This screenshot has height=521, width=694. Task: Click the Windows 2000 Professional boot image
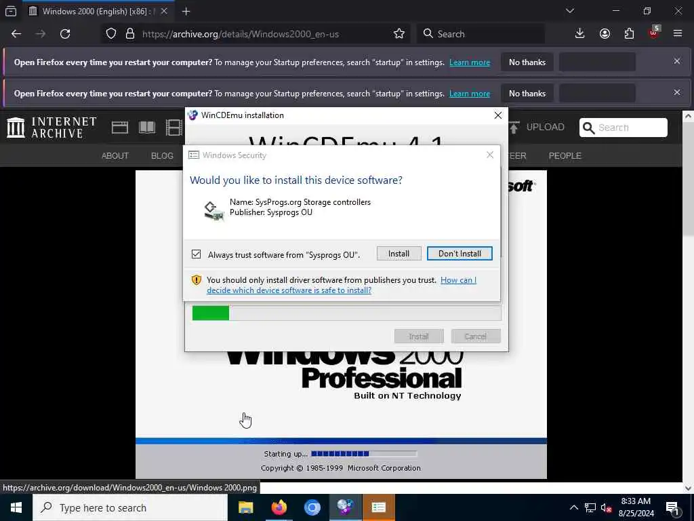tap(341, 324)
